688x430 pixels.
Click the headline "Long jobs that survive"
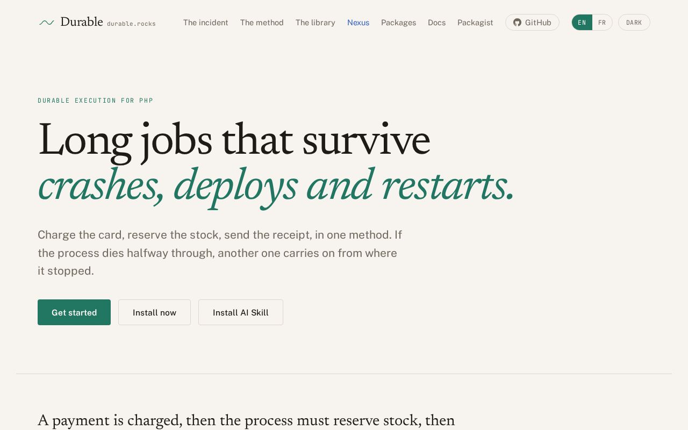click(x=234, y=141)
